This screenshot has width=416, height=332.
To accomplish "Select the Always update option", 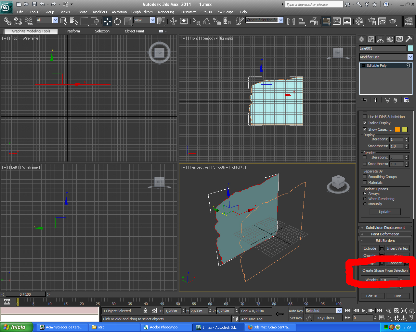I will pyautogui.click(x=365, y=194).
